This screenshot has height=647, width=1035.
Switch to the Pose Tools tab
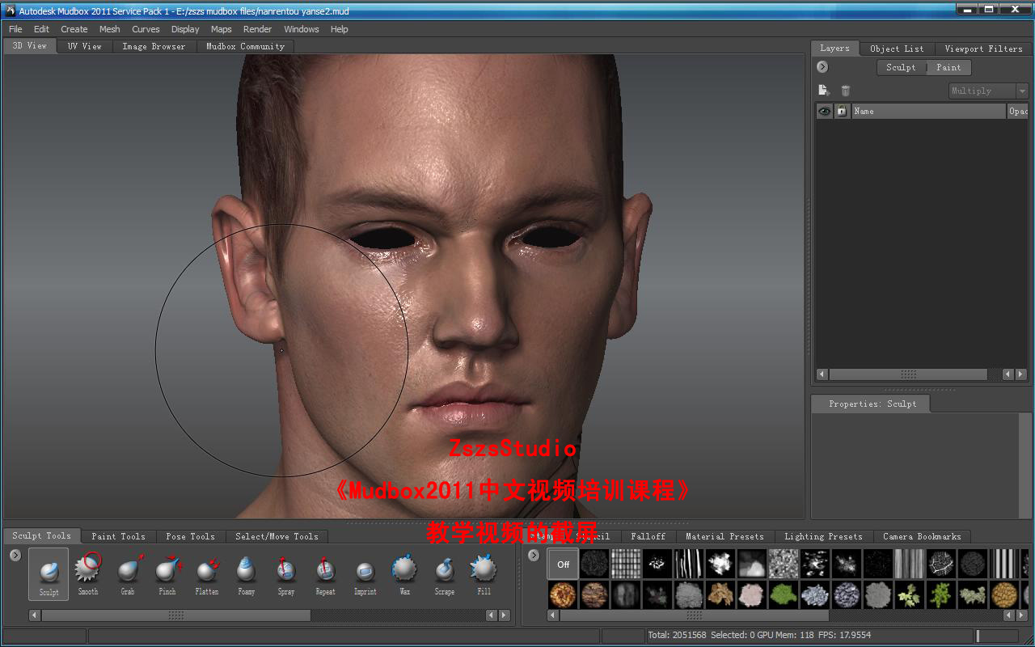point(191,536)
